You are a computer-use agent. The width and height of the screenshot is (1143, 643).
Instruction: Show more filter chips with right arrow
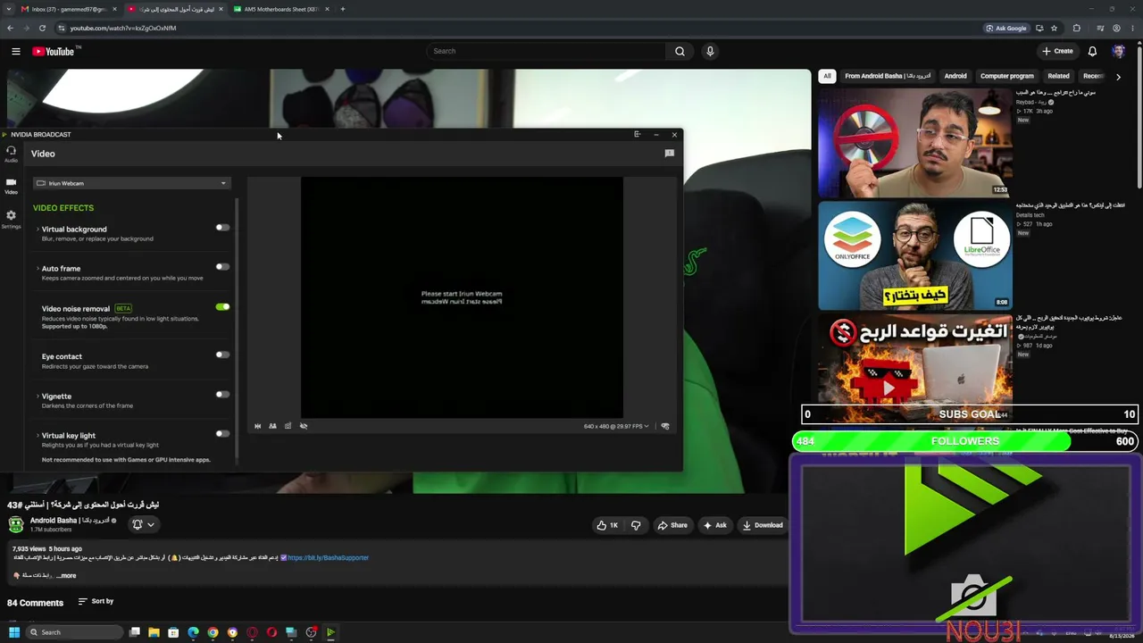(1118, 77)
